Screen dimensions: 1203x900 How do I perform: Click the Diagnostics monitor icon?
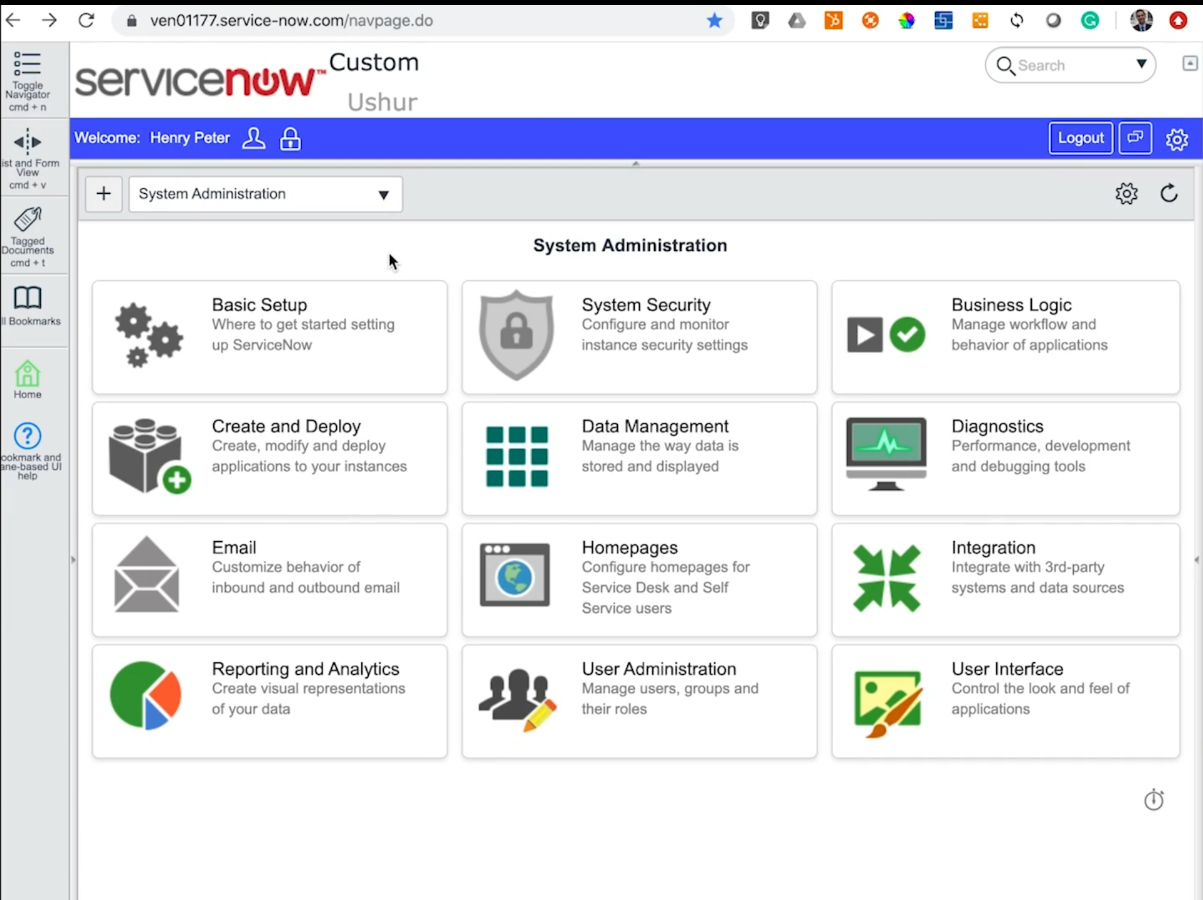886,455
